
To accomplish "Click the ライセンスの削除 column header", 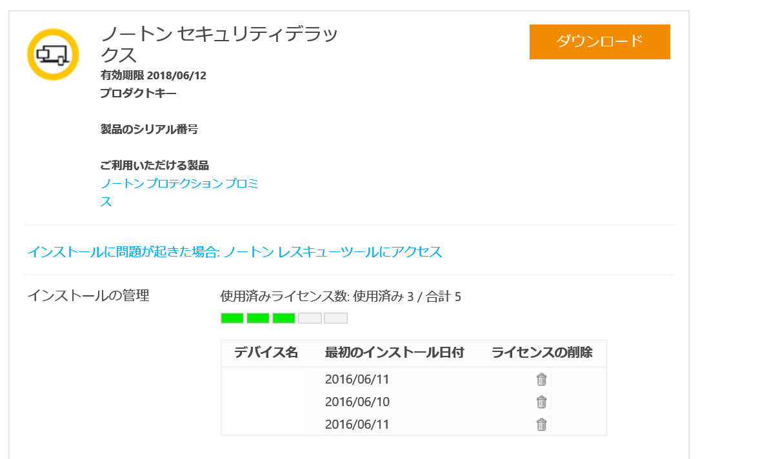I will pyautogui.click(x=542, y=353).
